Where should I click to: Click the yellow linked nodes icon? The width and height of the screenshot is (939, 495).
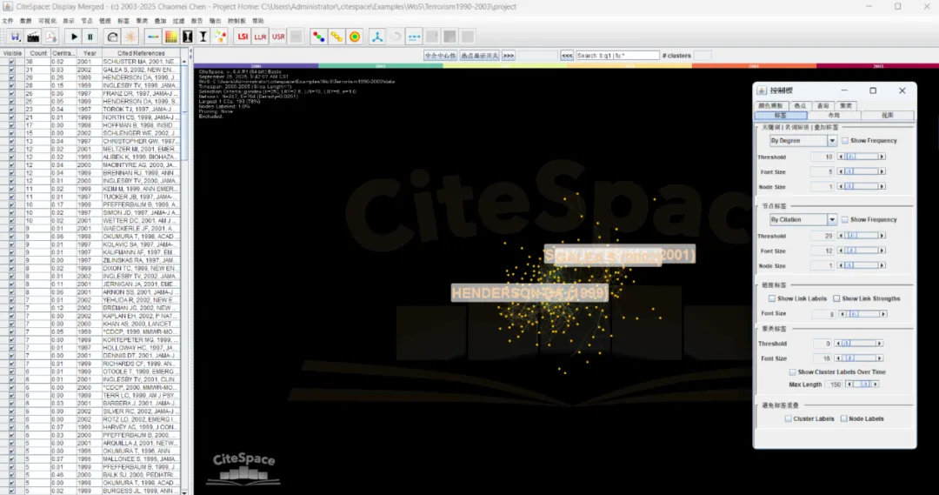tap(336, 37)
